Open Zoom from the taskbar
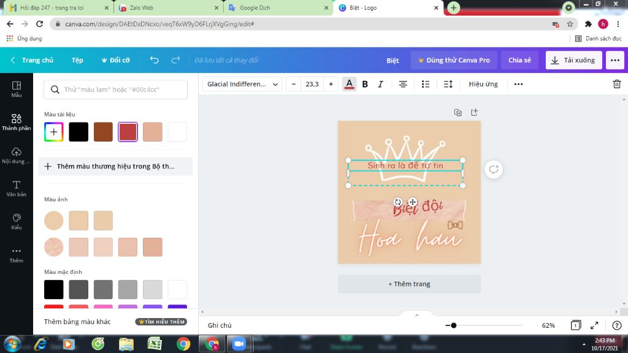 (x=239, y=344)
